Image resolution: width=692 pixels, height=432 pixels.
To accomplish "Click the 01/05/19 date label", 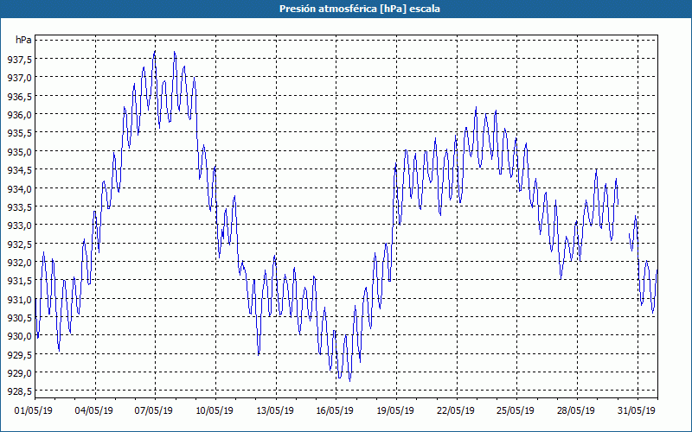I will (x=34, y=410).
